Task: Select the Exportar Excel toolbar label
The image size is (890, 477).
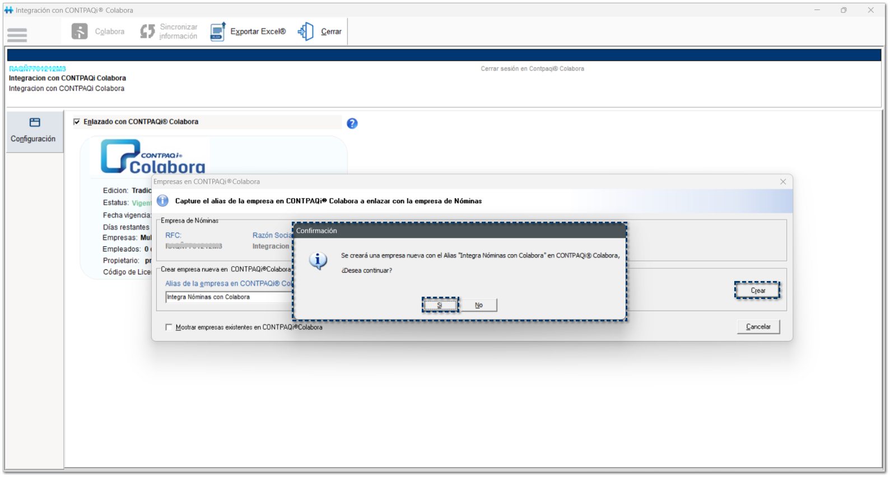Action: point(258,31)
